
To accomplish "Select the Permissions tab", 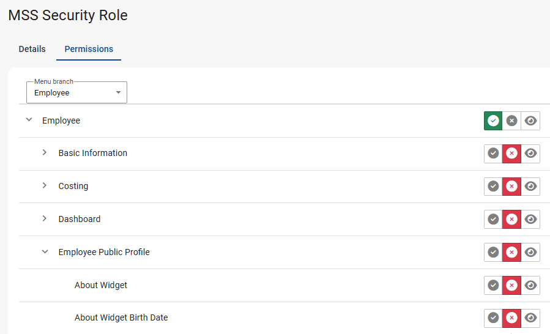I will click(x=89, y=49).
